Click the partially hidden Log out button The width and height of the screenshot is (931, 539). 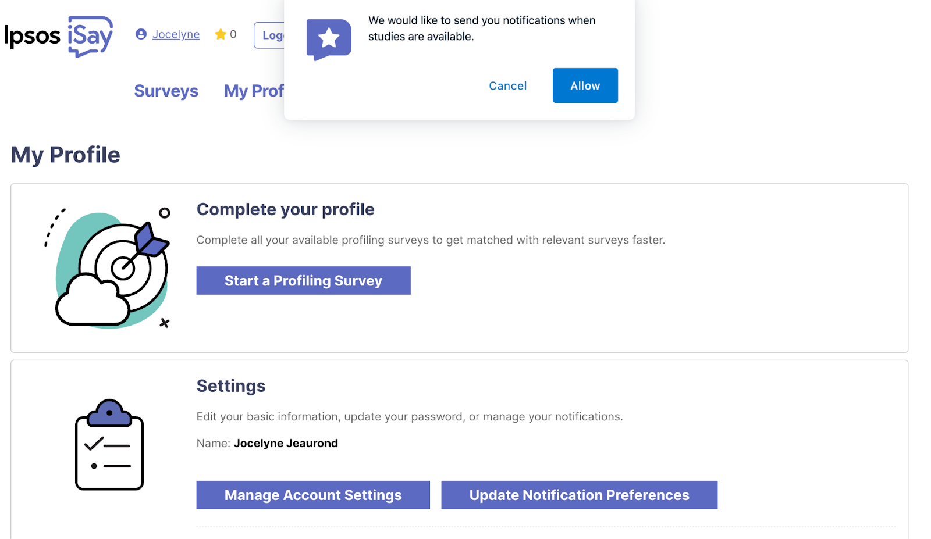click(x=269, y=35)
